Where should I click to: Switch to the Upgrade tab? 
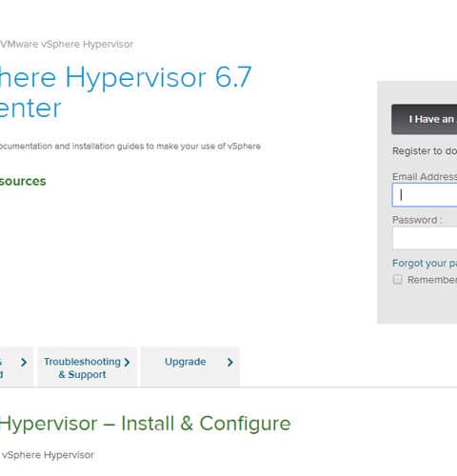(189, 367)
